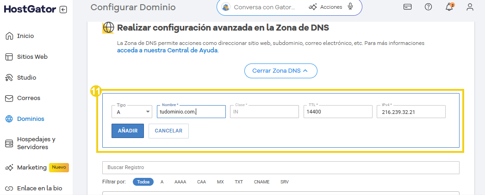
Task: Open the billing card icon
Action: (x=407, y=7)
